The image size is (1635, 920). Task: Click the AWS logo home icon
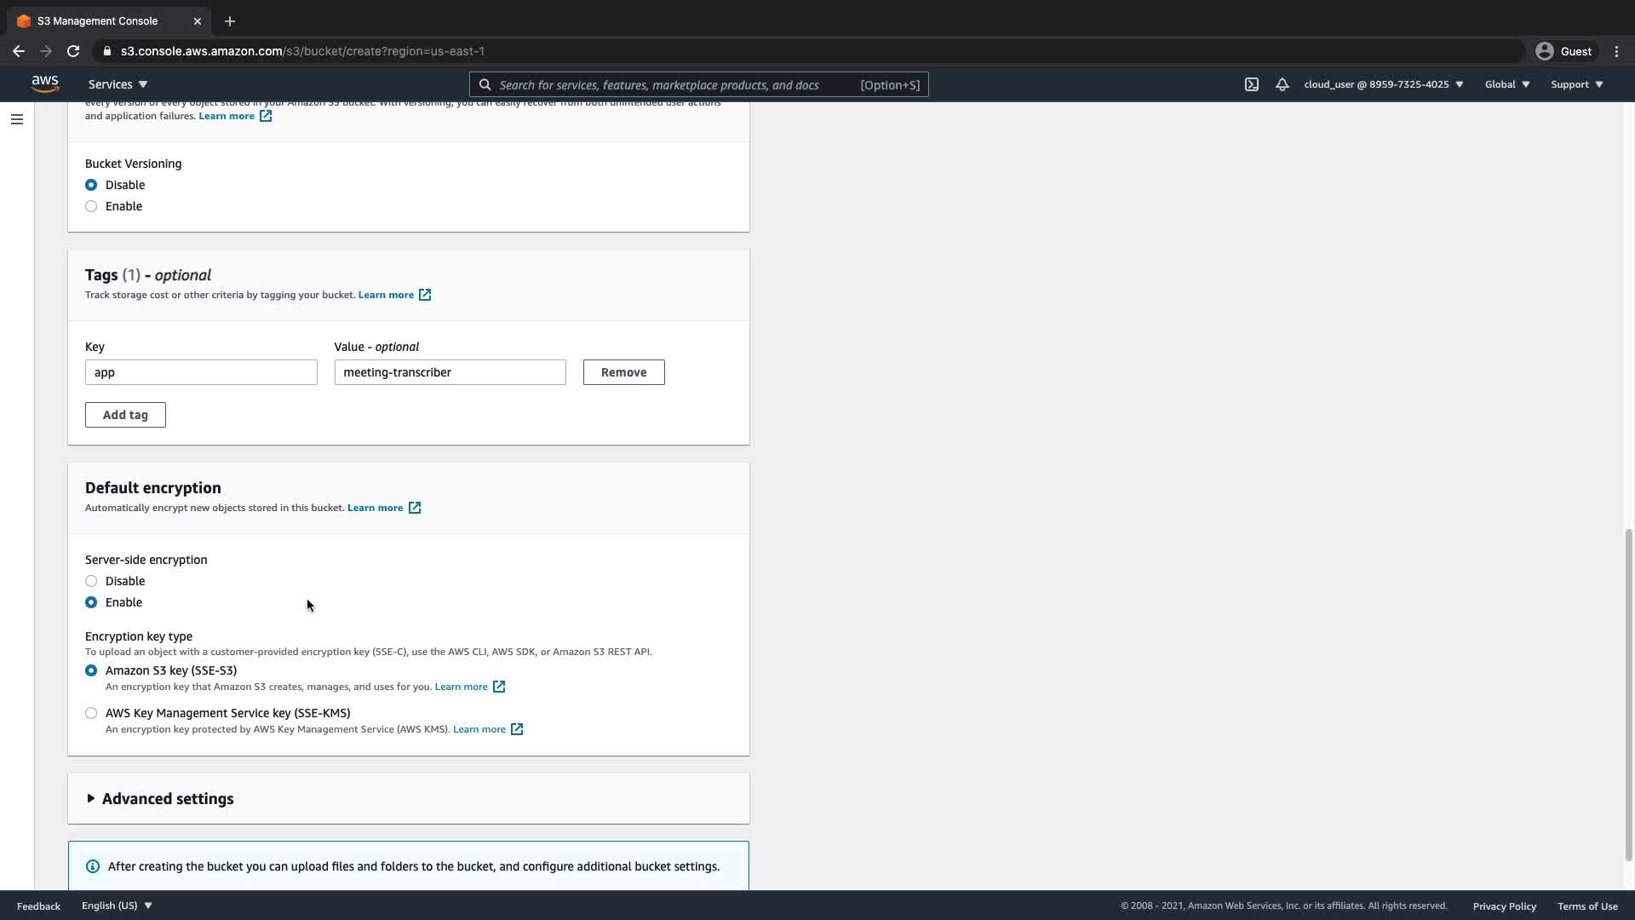[45, 83]
